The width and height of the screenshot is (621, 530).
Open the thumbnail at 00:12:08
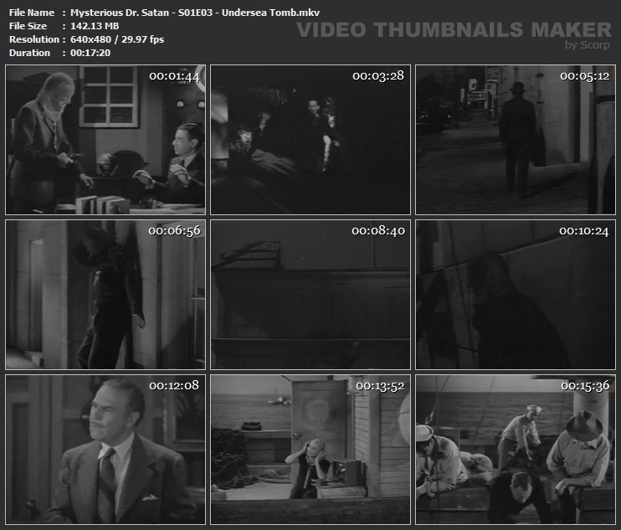105,450
